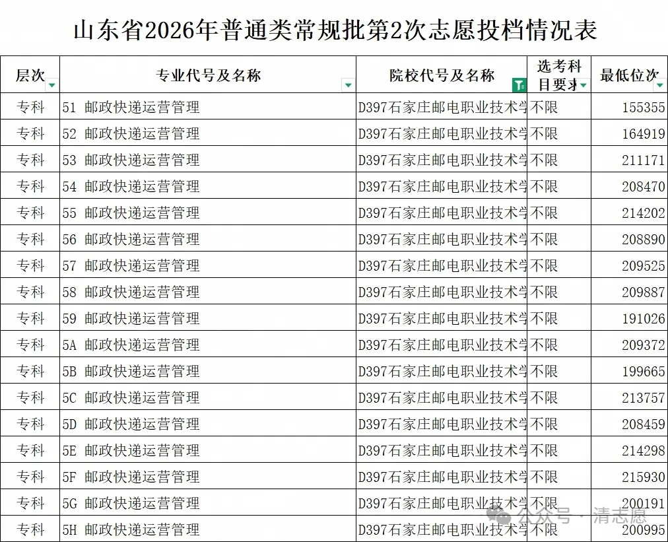Select cell 5F 邮政快递运营管理
This screenshot has height=542, width=668.
point(208,477)
